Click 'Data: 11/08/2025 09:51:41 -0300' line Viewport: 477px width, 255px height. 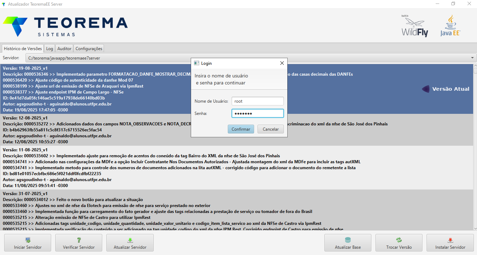[x=35, y=185]
